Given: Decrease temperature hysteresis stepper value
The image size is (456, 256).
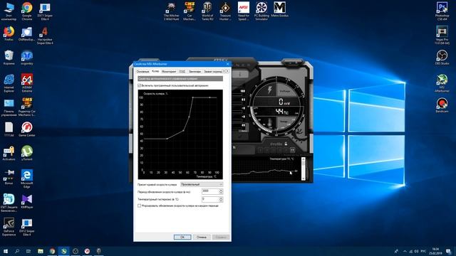Looking at the screenshot, I should click(x=221, y=201).
